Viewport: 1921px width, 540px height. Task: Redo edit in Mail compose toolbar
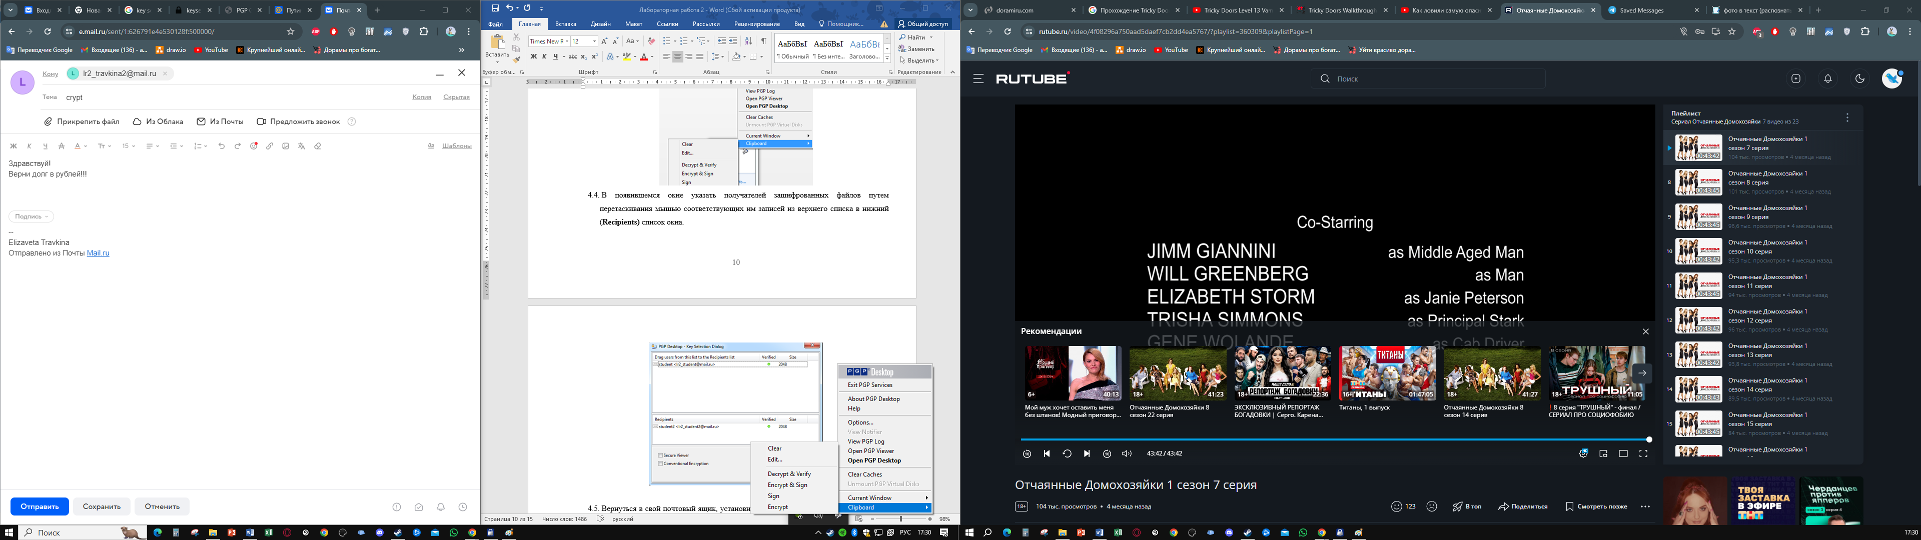(x=238, y=146)
